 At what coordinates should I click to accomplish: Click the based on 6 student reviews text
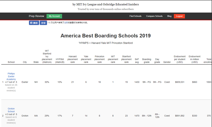[x=11, y=120]
